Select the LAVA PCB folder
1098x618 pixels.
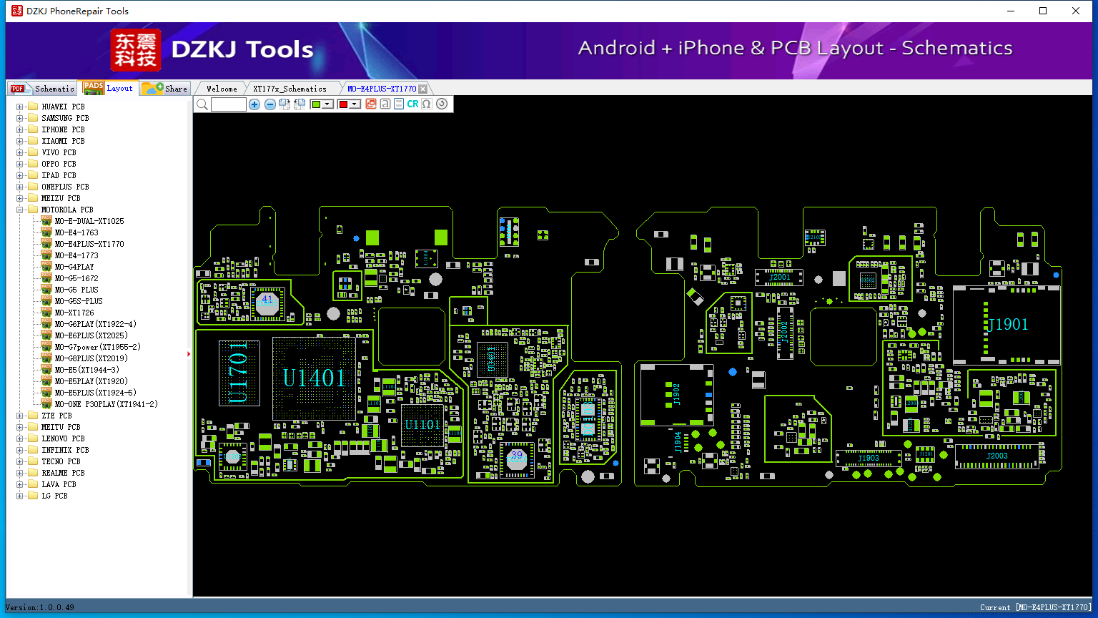(x=59, y=484)
